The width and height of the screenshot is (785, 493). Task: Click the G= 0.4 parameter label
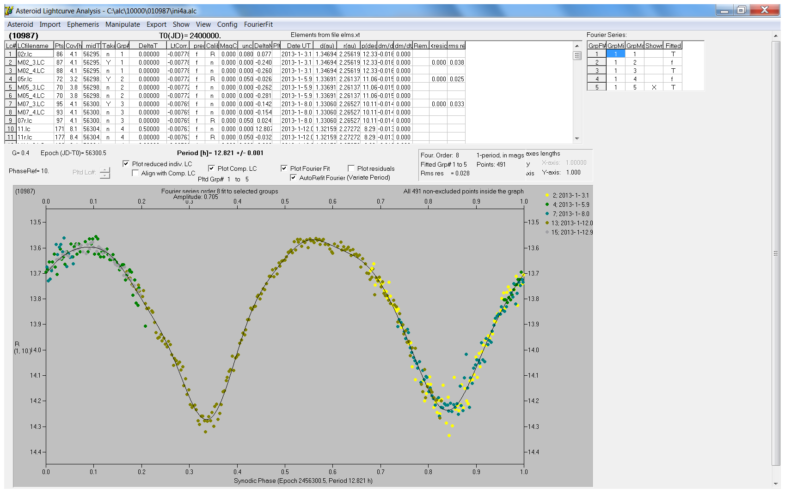[x=21, y=153]
